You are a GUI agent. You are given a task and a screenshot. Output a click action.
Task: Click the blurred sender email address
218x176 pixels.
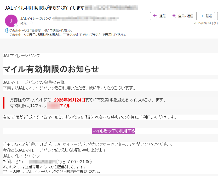pos(86,18)
